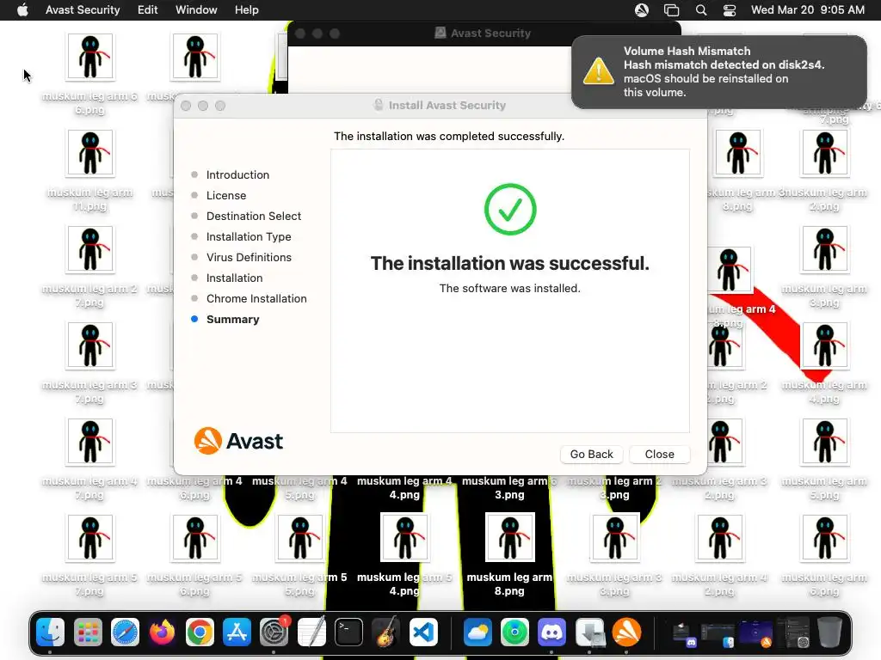
Task: Click the Avast logo in installer
Action: [238, 441]
